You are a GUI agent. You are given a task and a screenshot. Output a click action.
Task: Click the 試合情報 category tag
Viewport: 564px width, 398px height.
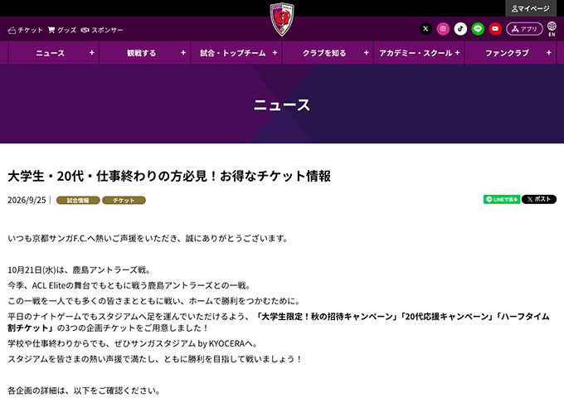pyautogui.click(x=78, y=201)
